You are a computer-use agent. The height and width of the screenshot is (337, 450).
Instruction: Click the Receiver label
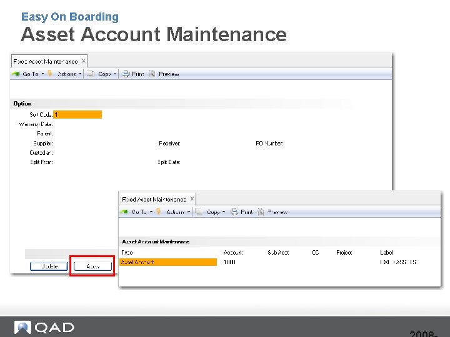pos(169,143)
